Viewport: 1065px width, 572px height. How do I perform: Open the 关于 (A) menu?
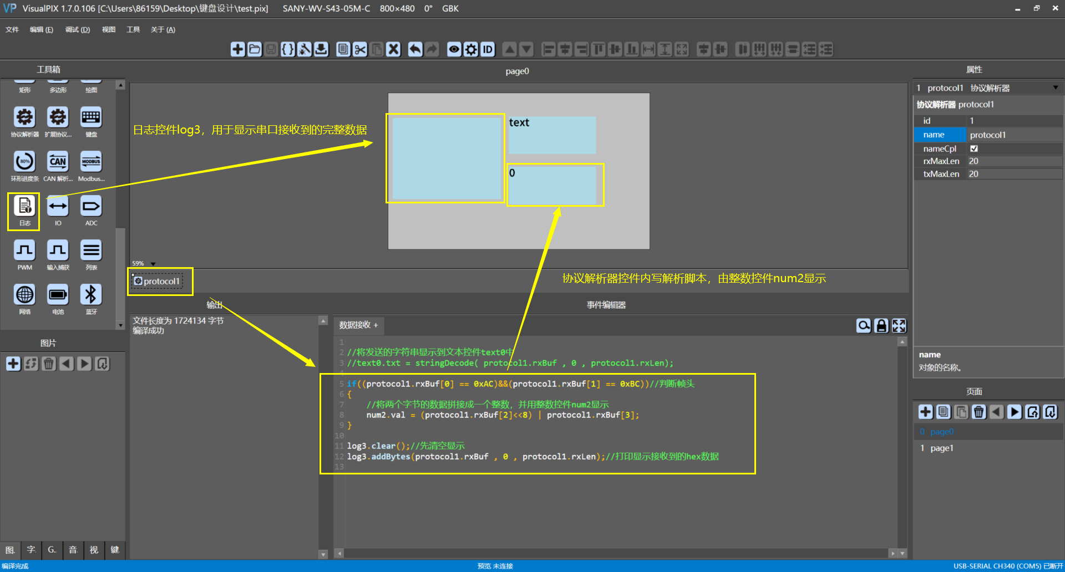click(163, 29)
